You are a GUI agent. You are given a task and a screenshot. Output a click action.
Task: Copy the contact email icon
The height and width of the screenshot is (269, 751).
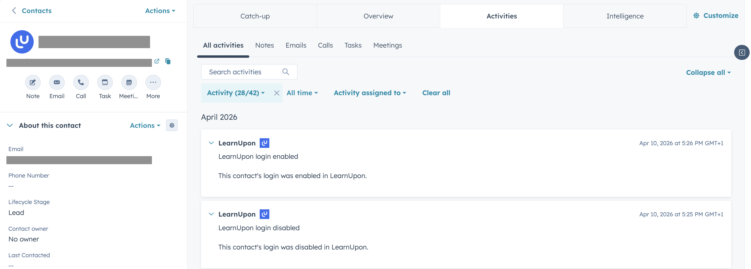click(168, 61)
